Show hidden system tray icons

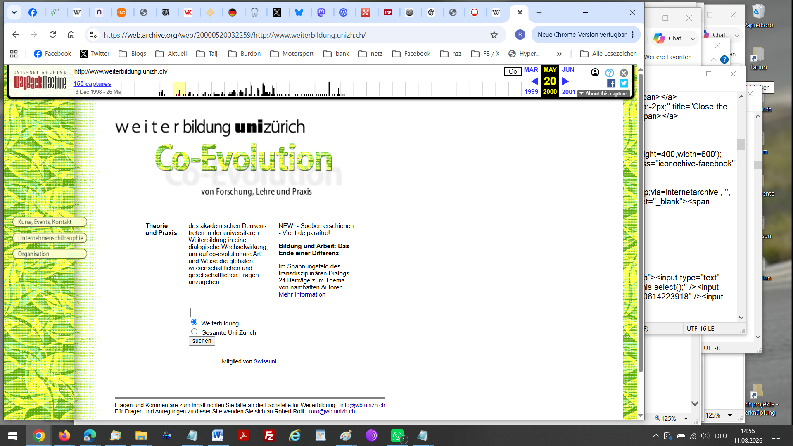click(655, 436)
